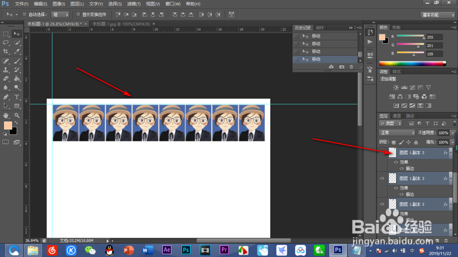Switch to the 未标题-1.jpg document tab
Screen dimensions: 458x257
coord(121,24)
